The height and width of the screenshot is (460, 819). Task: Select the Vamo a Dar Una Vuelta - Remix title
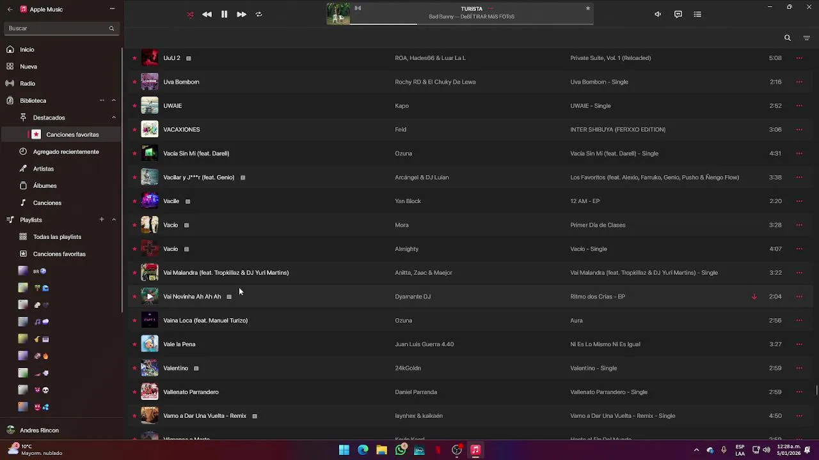205,416
